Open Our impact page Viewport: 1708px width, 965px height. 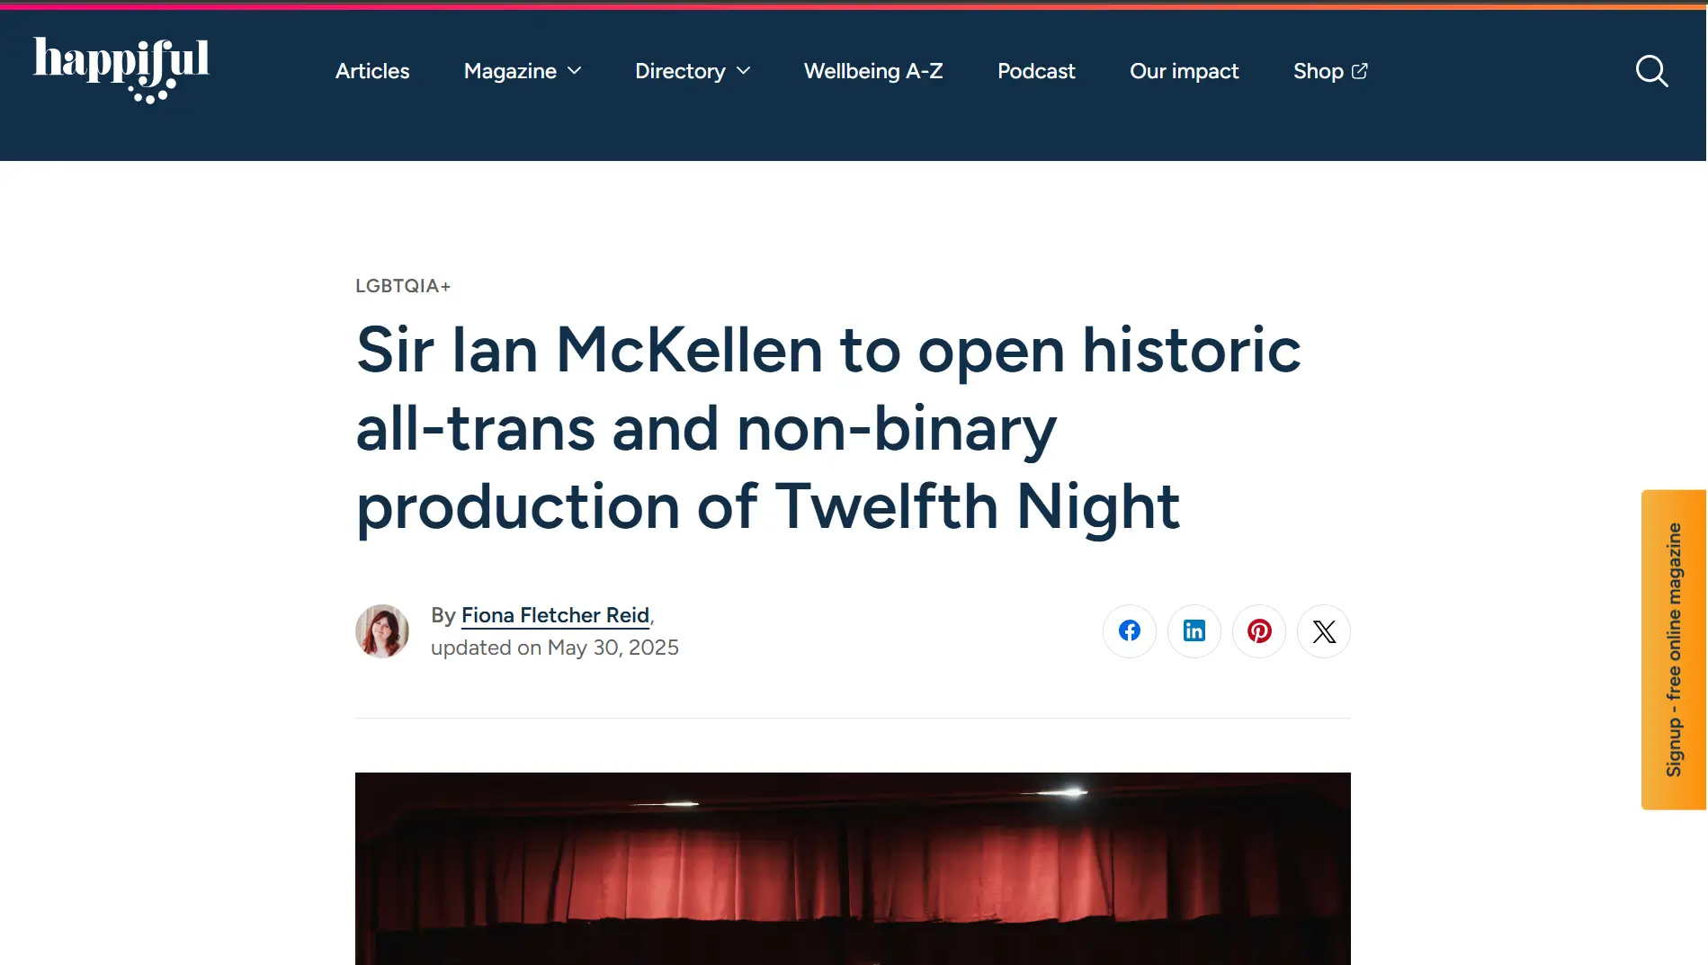point(1184,71)
